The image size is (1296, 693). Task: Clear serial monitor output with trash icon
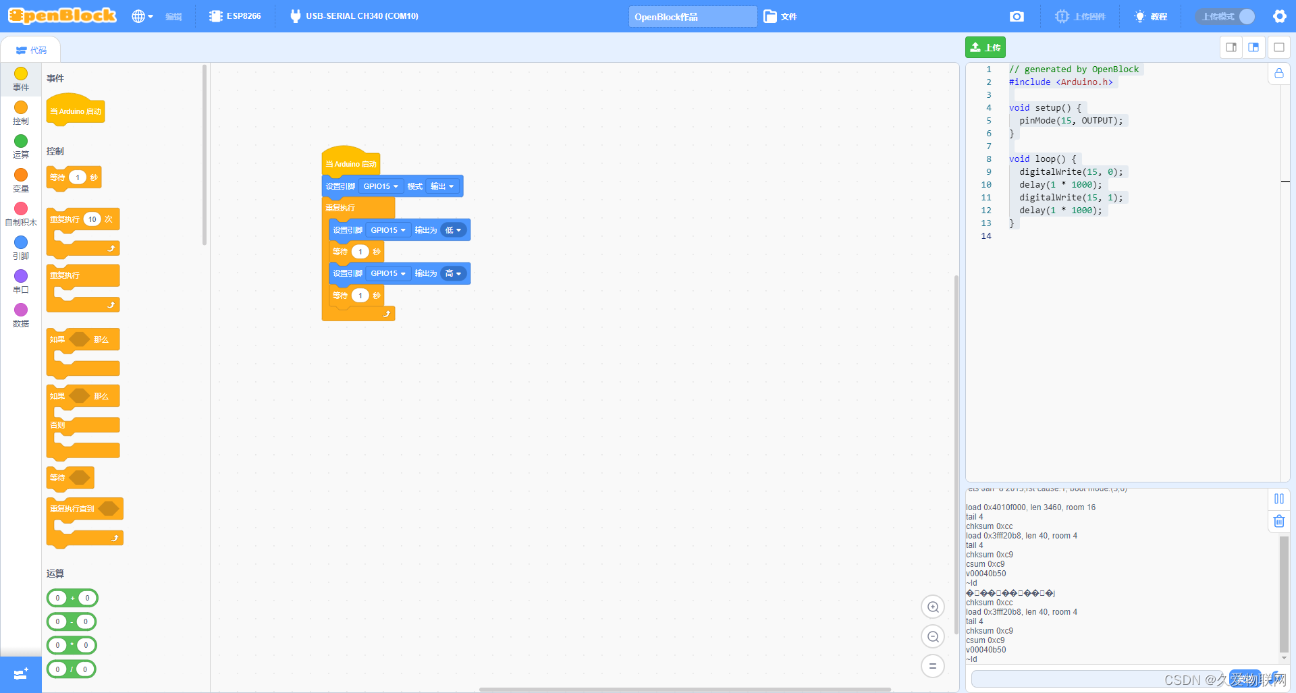click(1279, 521)
